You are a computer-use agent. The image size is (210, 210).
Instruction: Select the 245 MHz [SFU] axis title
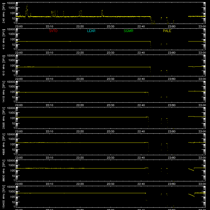coord(3,13)
